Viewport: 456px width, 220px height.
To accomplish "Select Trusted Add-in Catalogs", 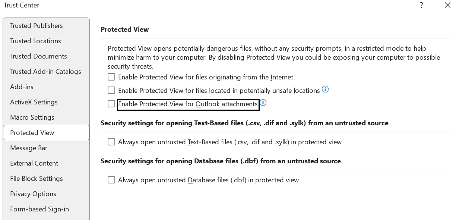I will pos(46,72).
